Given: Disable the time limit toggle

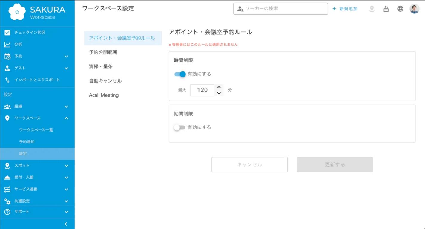Looking at the screenshot, I should 180,74.
